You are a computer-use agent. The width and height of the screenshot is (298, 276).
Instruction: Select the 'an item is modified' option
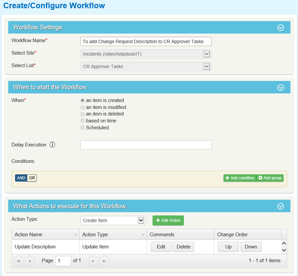pyautogui.click(x=83, y=107)
